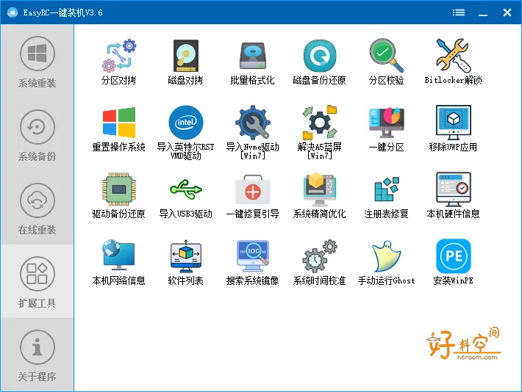
Task: Switch to the 系统重装 sidebar tab
Action: point(37,61)
